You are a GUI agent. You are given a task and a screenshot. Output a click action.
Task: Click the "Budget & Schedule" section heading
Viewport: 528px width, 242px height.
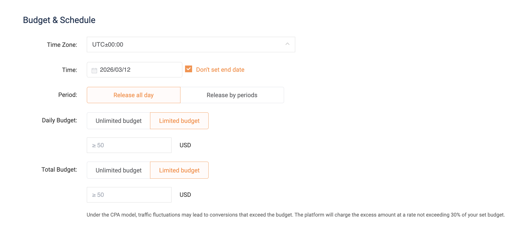click(x=59, y=20)
